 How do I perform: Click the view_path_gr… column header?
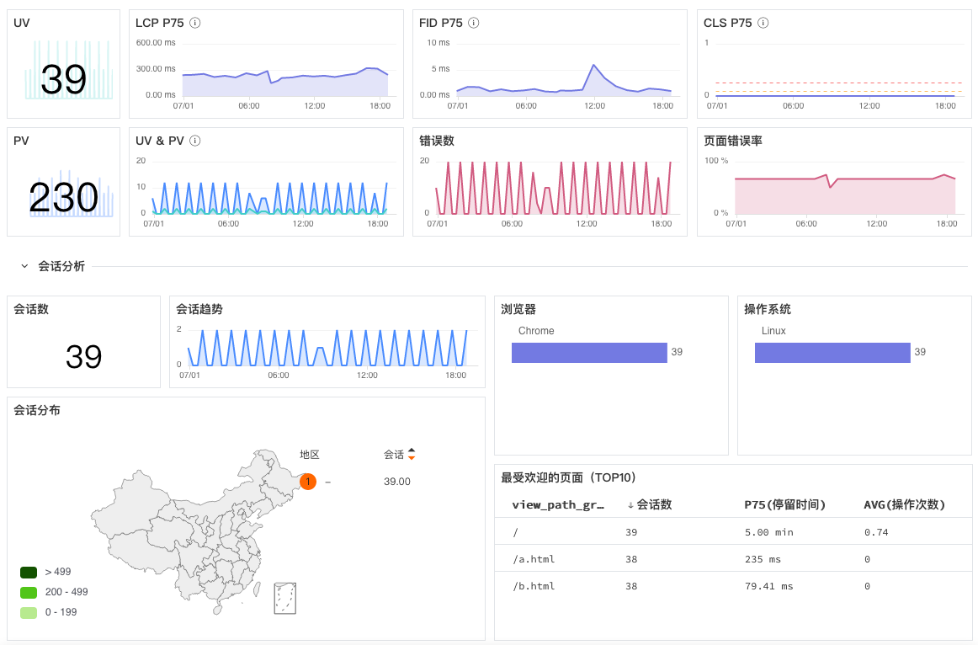[x=558, y=504]
